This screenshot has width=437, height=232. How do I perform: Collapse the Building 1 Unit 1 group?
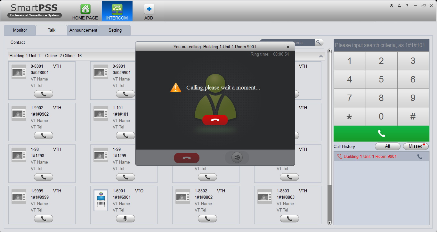click(x=321, y=56)
